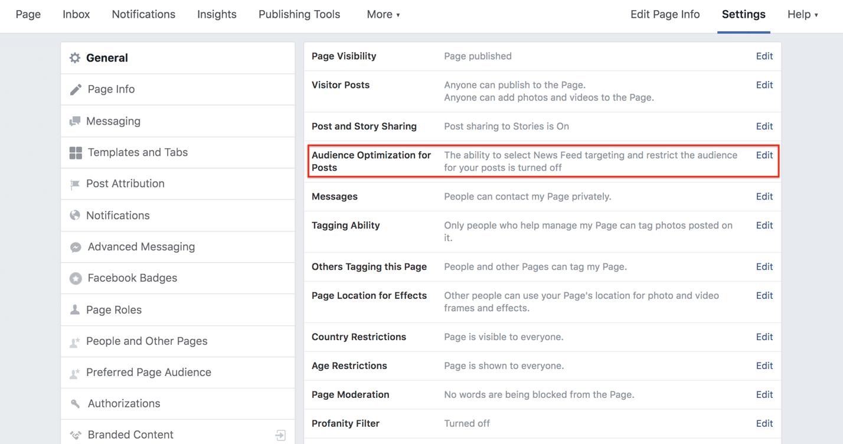Click the Templates and Tabs grid icon

(x=76, y=153)
